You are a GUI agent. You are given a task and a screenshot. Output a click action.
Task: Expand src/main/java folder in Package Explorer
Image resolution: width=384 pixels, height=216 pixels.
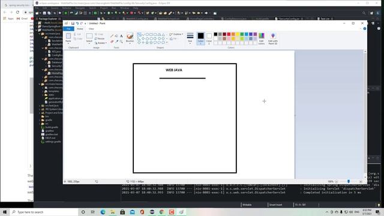coord(40,34)
